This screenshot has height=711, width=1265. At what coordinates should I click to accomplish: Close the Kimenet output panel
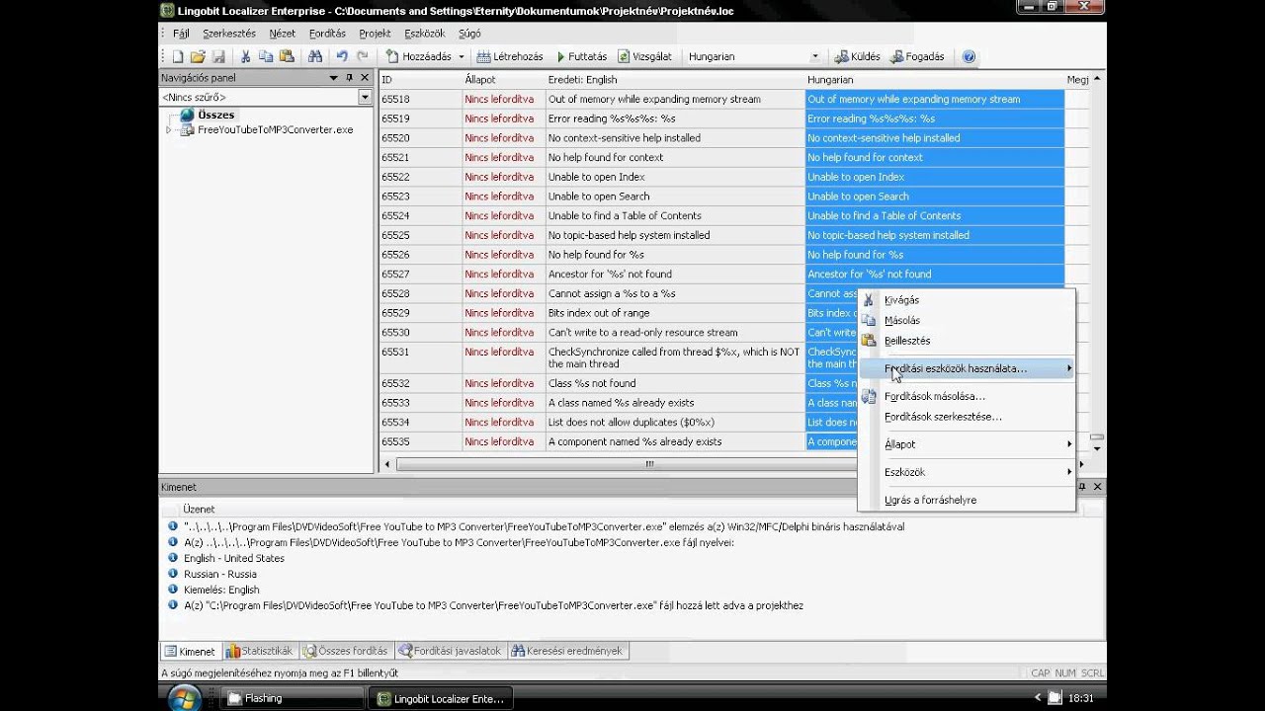click(1097, 487)
